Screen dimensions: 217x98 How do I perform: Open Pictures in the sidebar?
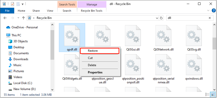click(x=16, y=71)
